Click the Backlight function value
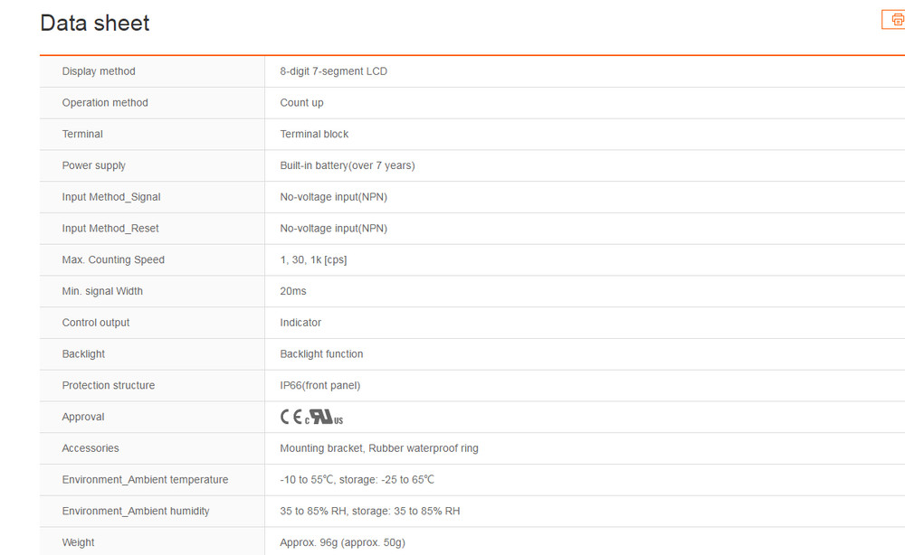 [x=321, y=354]
